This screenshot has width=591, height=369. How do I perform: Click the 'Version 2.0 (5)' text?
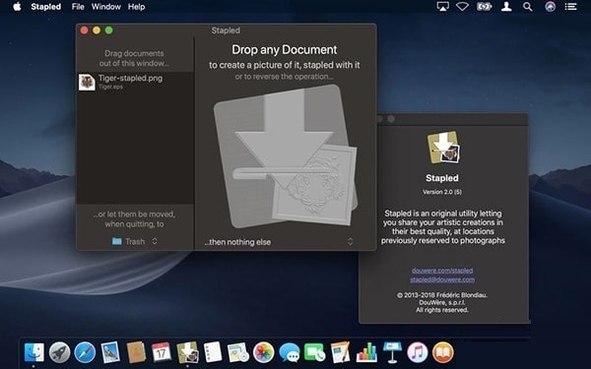(442, 192)
